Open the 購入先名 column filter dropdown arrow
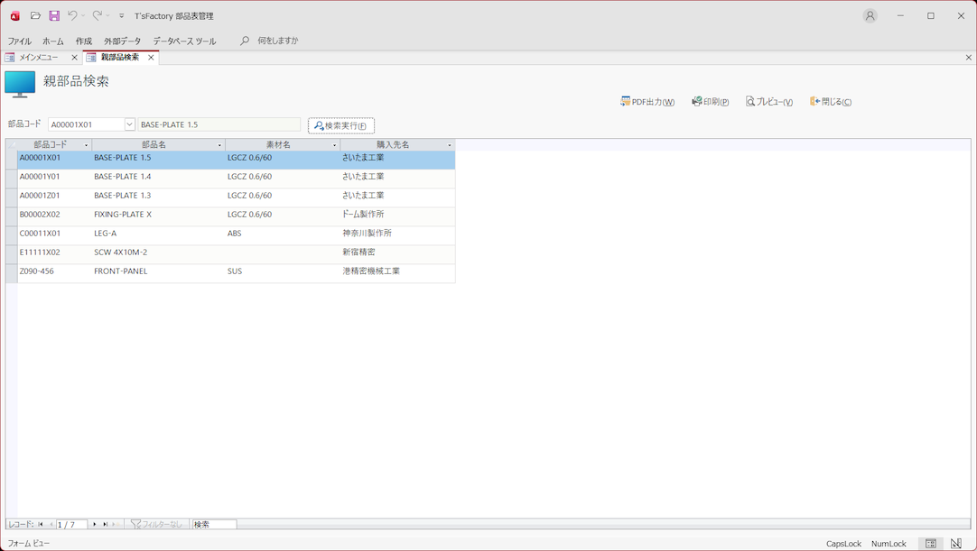This screenshot has width=977, height=551. click(450, 145)
